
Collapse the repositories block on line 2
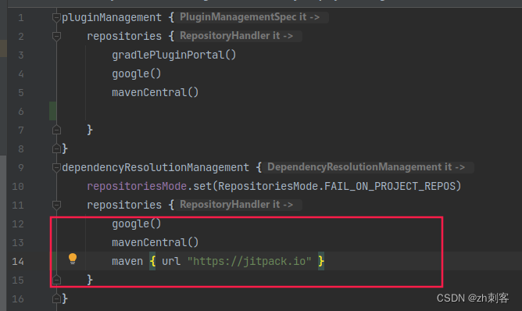point(56,36)
